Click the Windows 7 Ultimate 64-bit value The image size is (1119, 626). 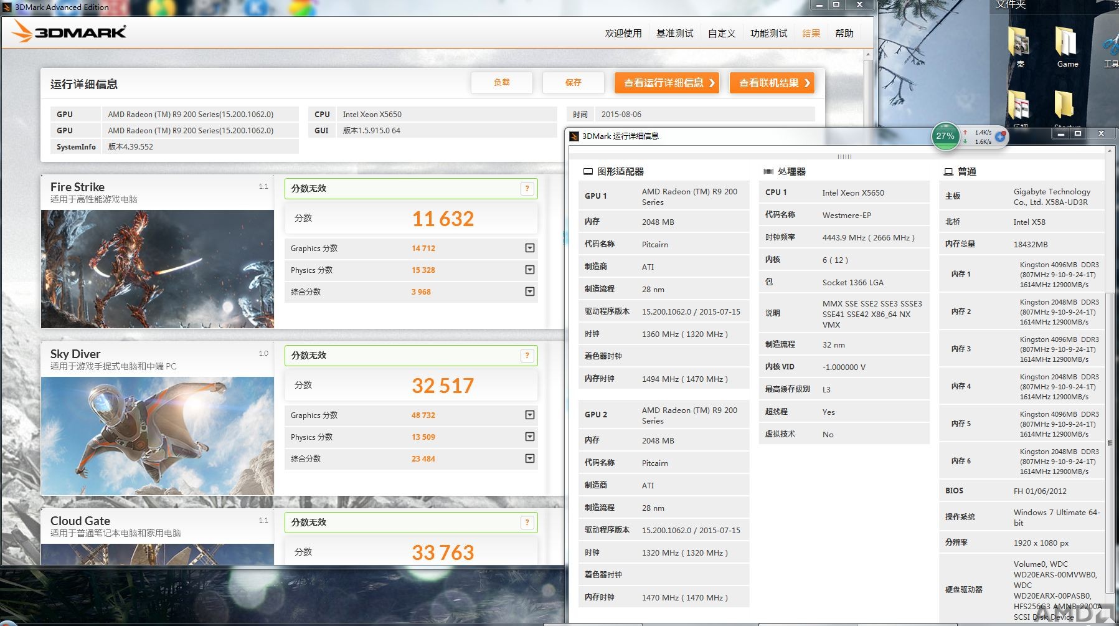(1057, 518)
